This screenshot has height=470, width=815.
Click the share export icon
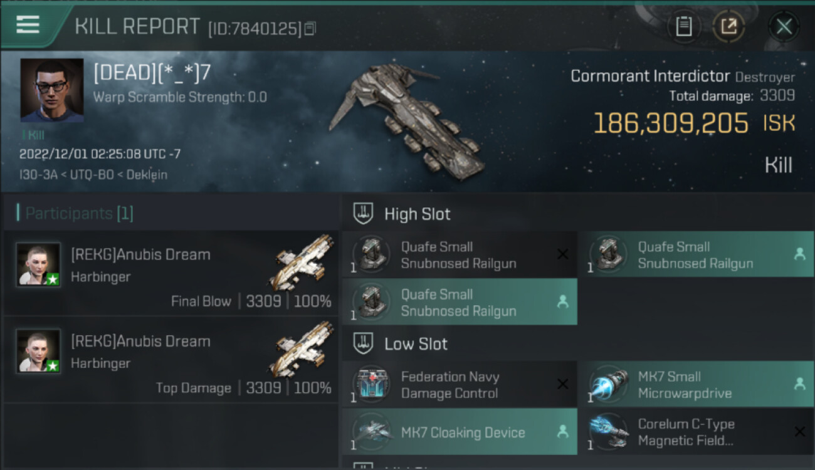(728, 27)
